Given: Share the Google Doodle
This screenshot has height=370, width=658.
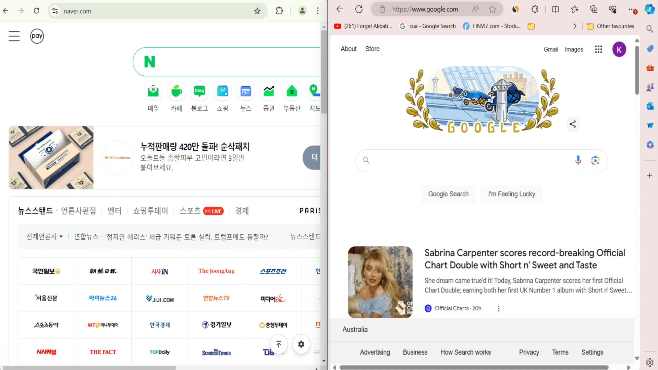Looking at the screenshot, I should (x=573, y=124).
